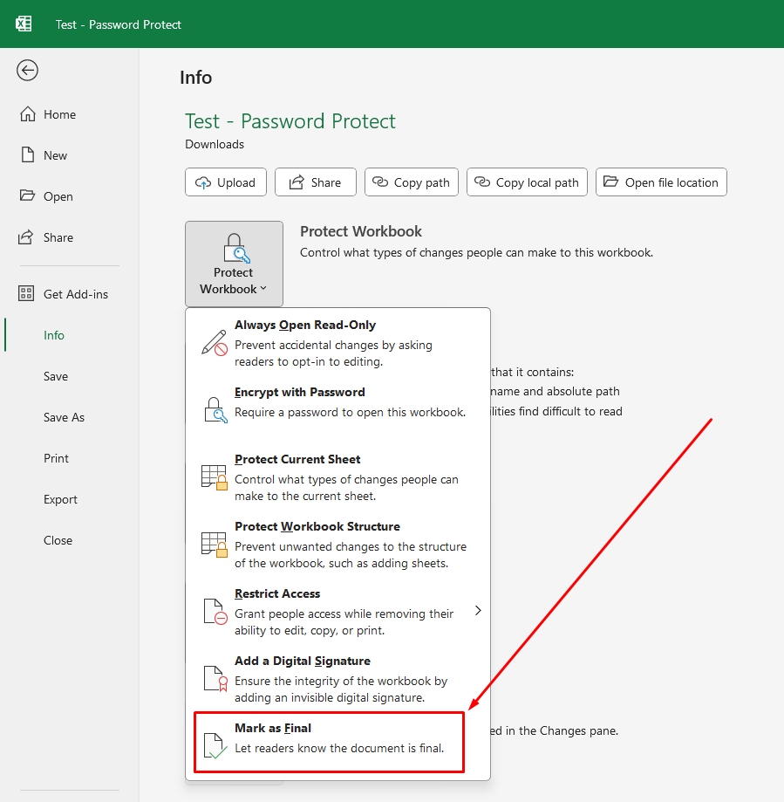The height and width of the screenshot is (802, 784).
Task: Click the Digital Signature ribbon icon
Action: pos(215,679)
